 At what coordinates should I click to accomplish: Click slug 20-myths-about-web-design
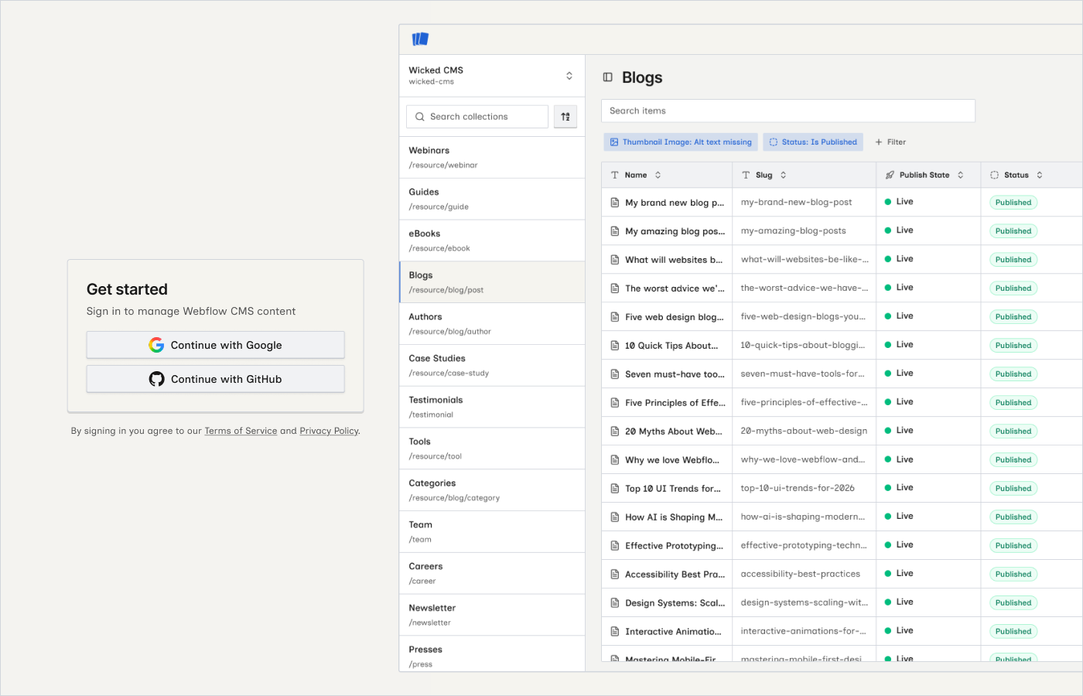tap(804, 431)
